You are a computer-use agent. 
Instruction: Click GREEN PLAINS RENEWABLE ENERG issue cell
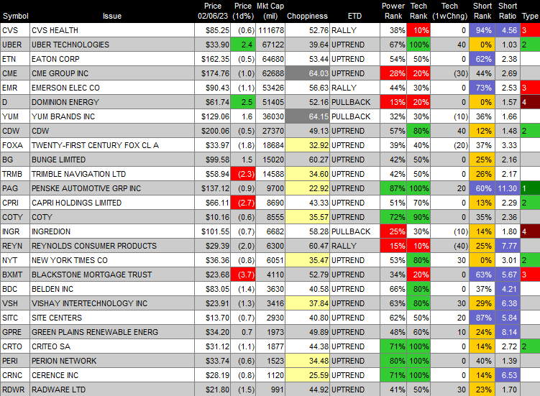112,332
